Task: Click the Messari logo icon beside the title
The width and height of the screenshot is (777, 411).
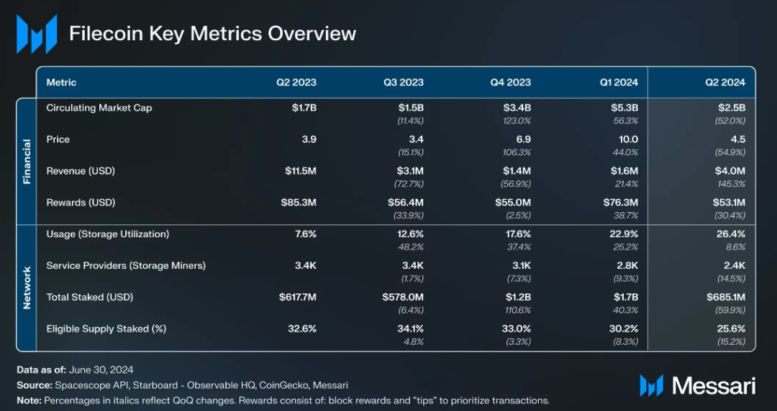Action: point(37,34)
